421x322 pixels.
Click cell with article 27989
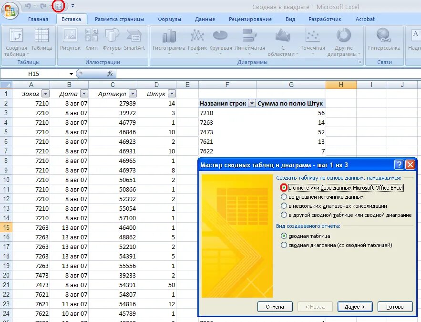point(113,103)
